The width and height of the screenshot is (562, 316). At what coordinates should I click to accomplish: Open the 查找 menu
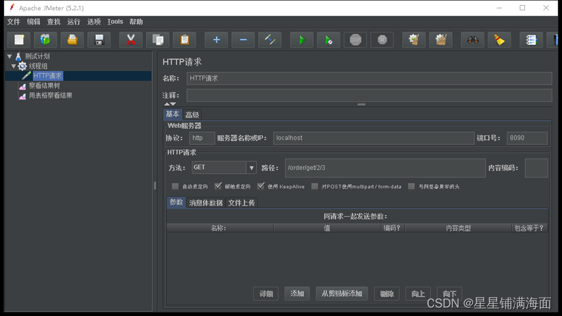pos(54,22)
